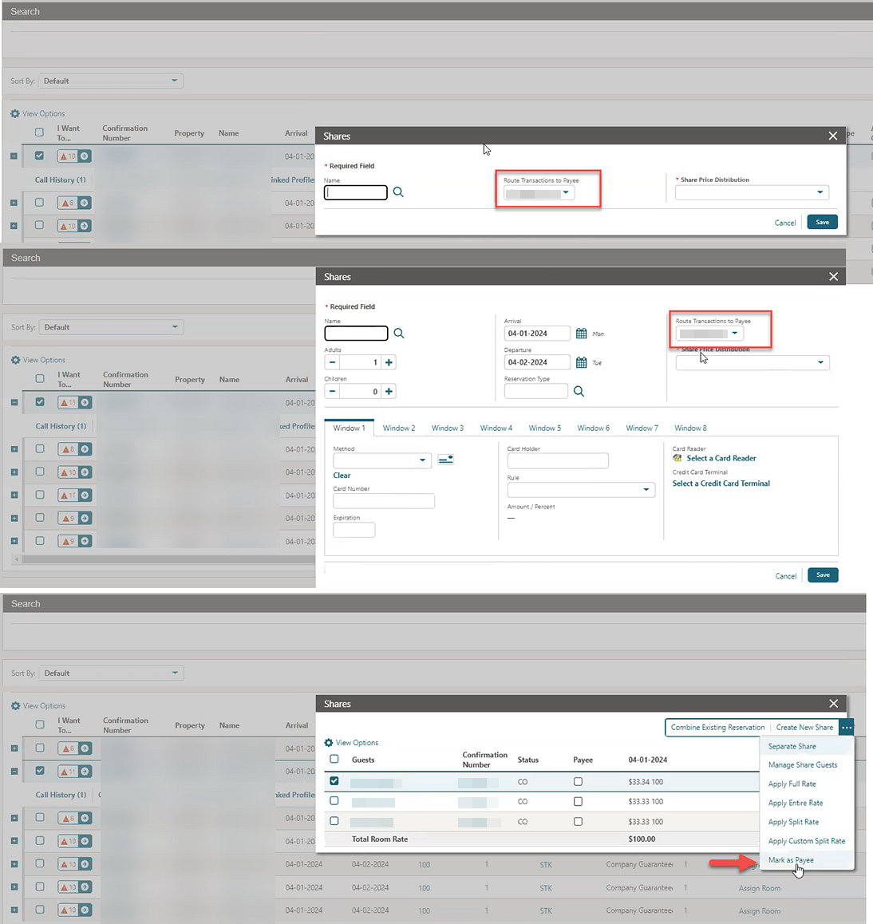
Task: Switch to the Window 1 tab
Action: point(349,428)
